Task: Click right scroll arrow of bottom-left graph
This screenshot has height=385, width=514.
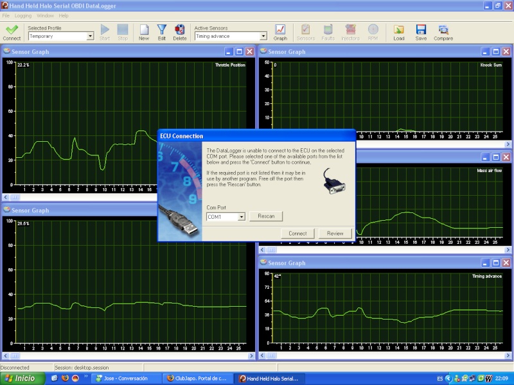Action: (251, 355)
